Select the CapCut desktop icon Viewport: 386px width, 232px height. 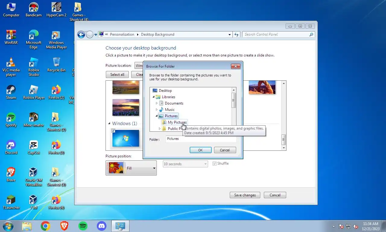pos(33,147)
